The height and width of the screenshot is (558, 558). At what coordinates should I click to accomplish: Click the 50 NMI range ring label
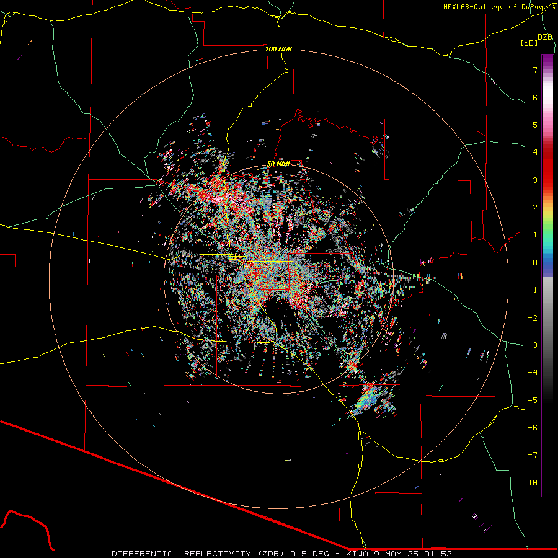click(x=278, y=164)
